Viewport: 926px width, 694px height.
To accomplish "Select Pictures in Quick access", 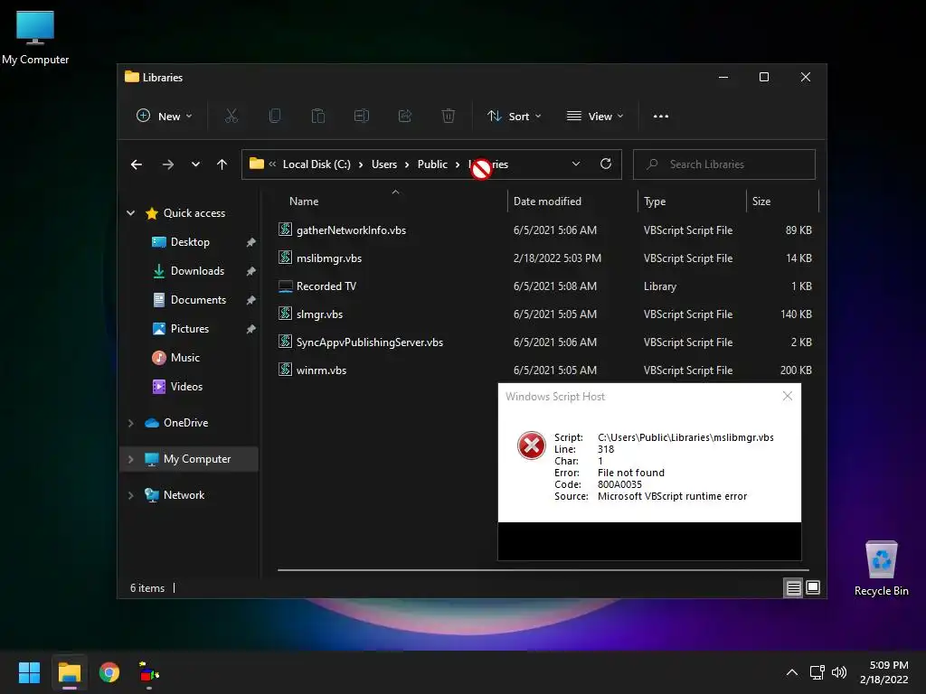I will pos(190,329).
